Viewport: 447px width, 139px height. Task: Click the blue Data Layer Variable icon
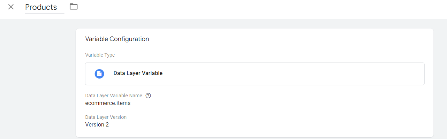tap(99, 74)
